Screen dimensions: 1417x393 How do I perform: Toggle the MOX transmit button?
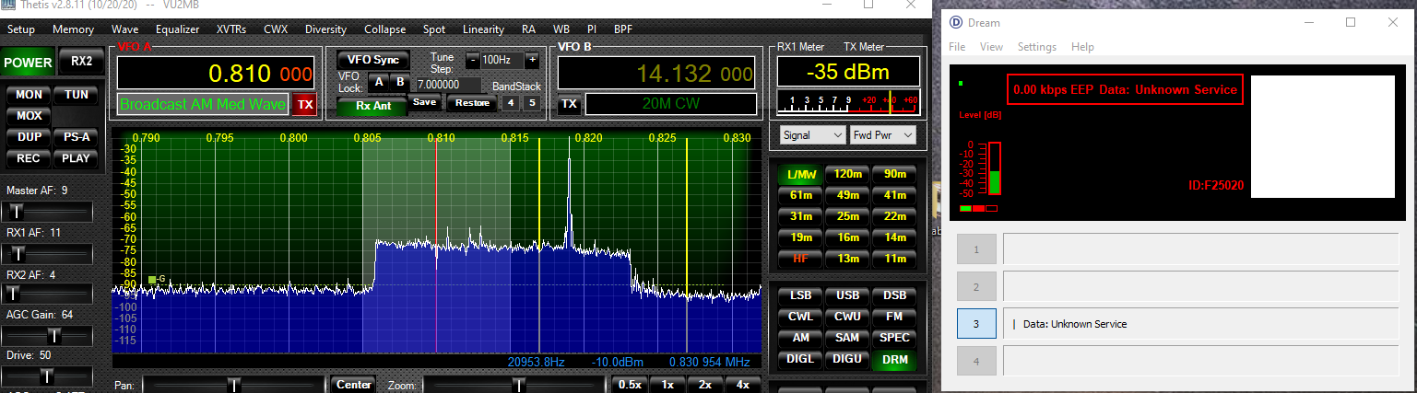click(x=29, y=116)
